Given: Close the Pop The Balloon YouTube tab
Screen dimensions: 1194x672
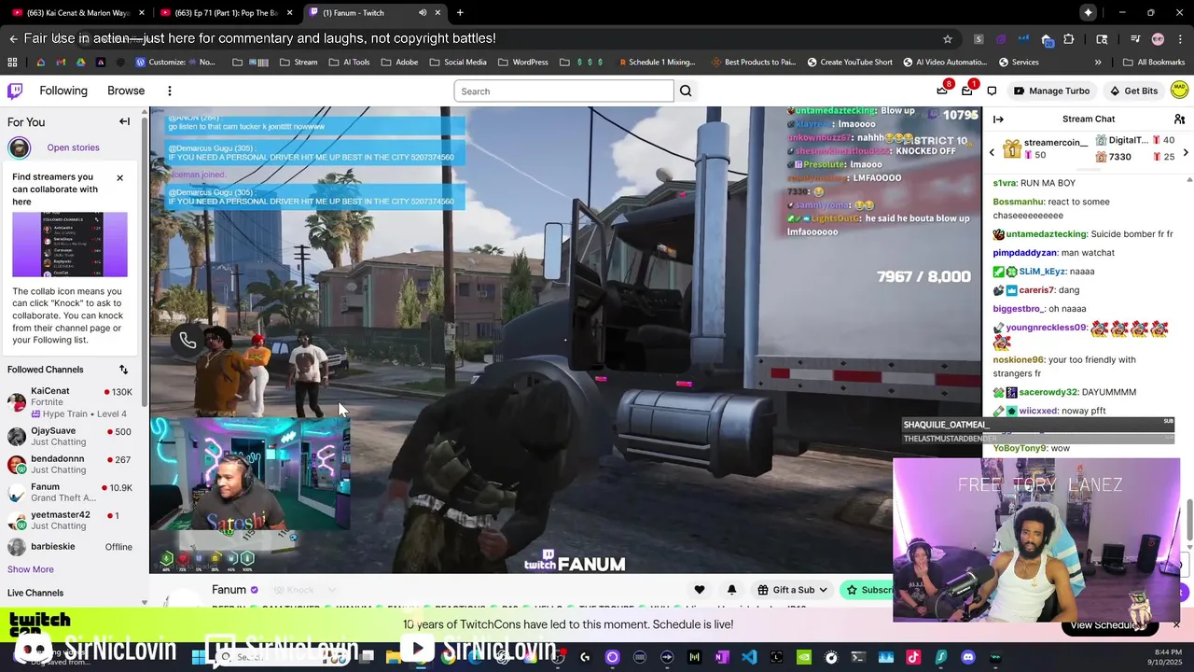Looking at the screenshot, I should click(290, 13).
